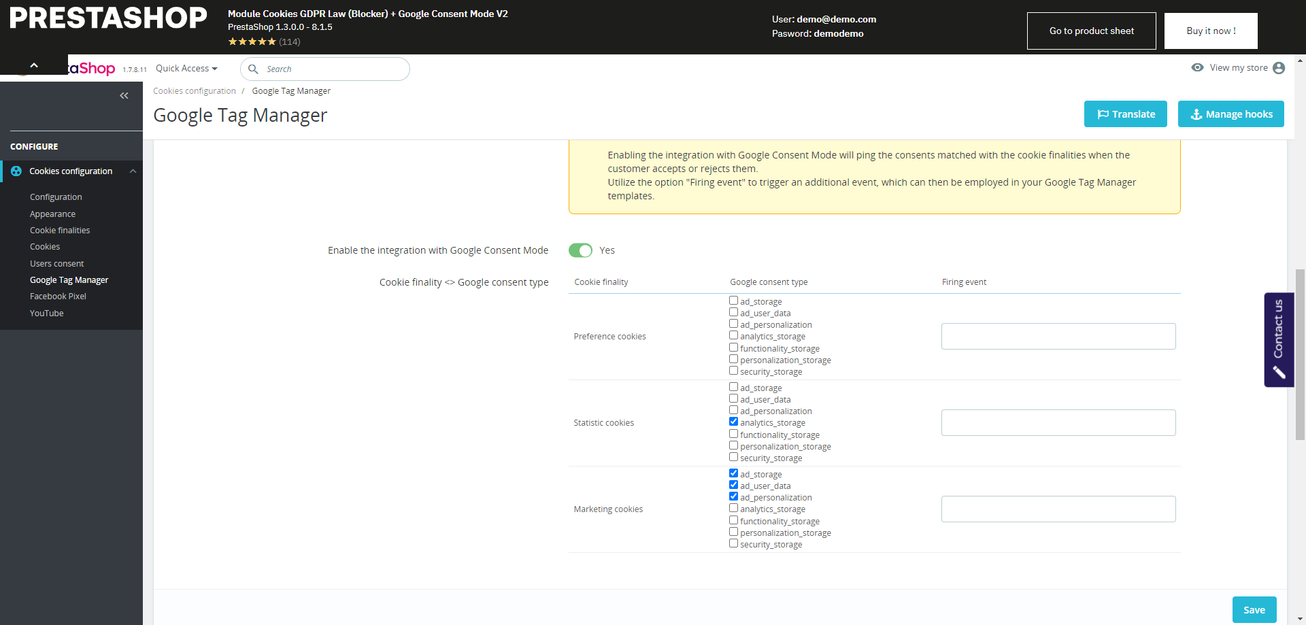Click the Firing event field for Statistic cookies

click(x=1058, y=422)
